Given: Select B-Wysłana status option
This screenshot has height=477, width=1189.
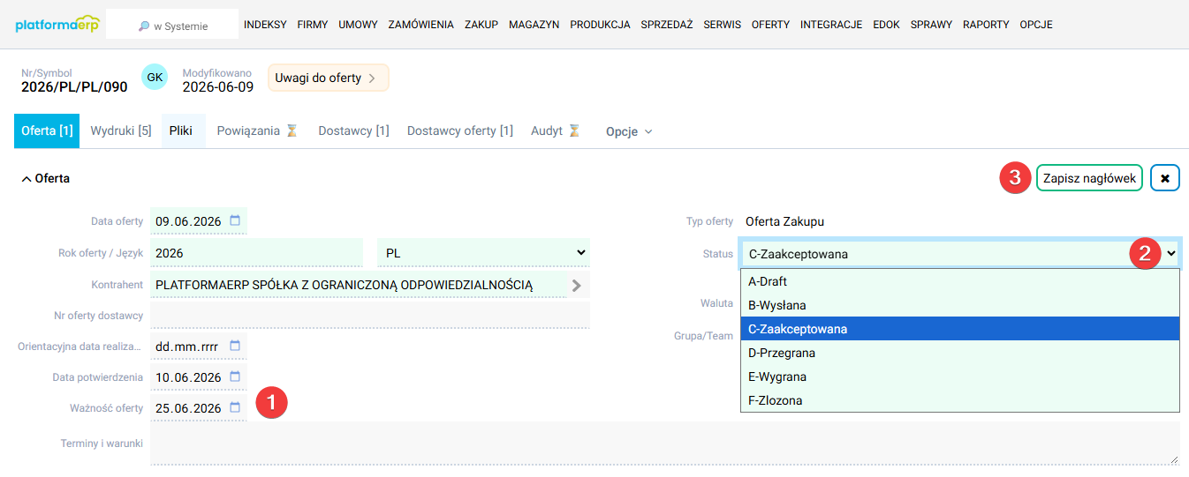Looking at the screenshot, I should coord(960,305).
